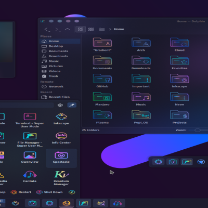
Task: Launch Info Center from application menu
Action: [x=61, y=138]
